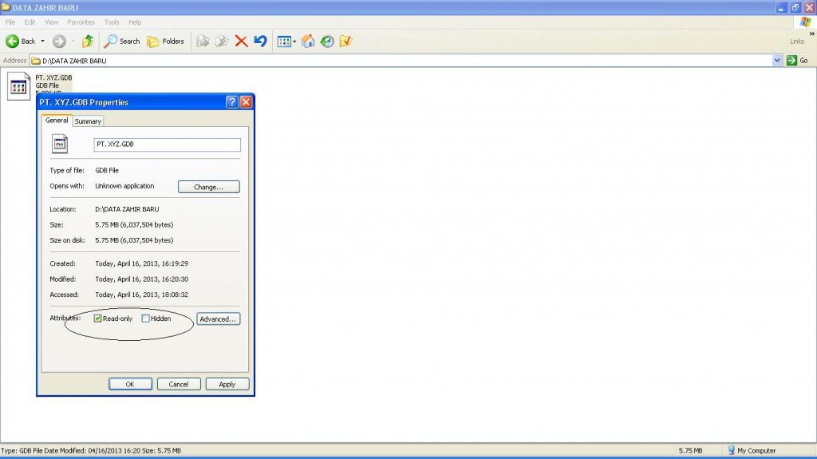This screenshot has height=459, width=817.
Task: Open the Back history dropdown arrow
Action: (43, 42)
